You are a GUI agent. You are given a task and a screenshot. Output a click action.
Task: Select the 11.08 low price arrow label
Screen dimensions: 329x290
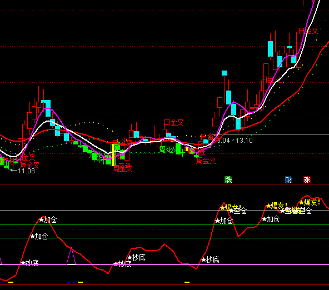[x=23, y=171]
